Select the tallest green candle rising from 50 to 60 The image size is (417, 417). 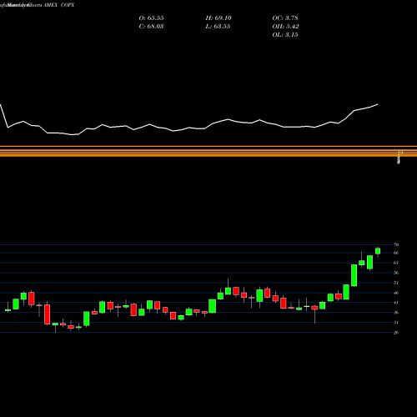pos(354,275)
